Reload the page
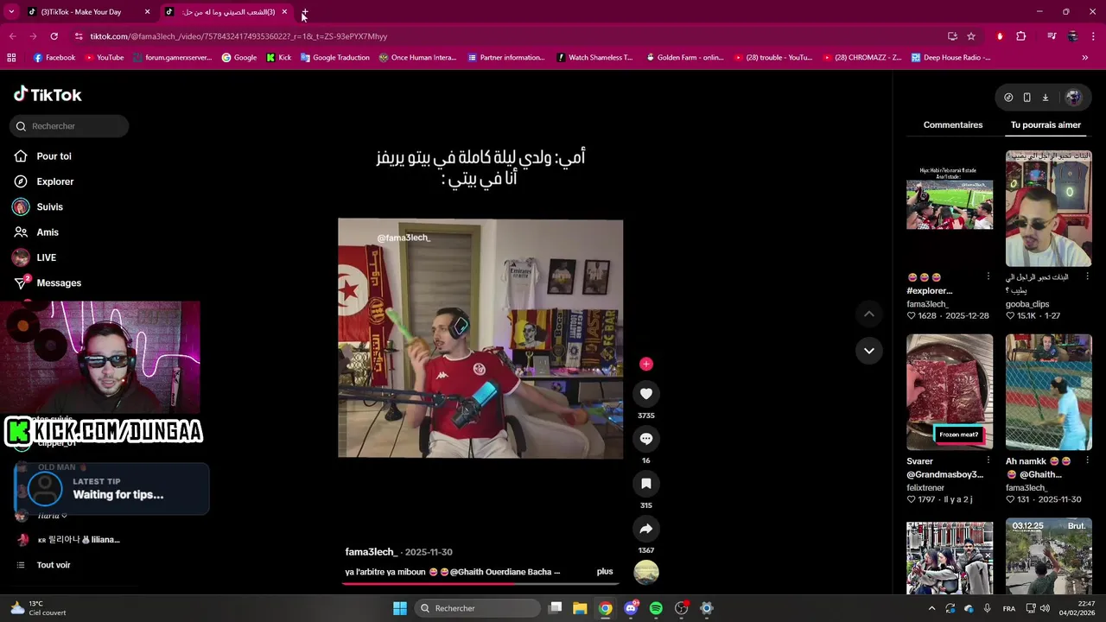 (54, 36)
